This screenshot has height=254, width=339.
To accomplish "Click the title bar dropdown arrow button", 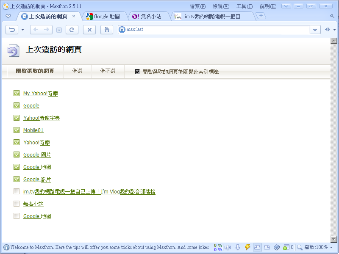I will coord(286,6).
